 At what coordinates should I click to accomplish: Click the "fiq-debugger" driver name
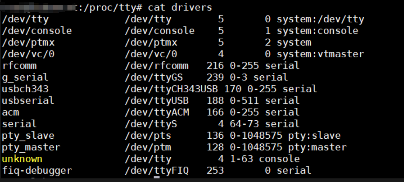pyautogui.click(x=37, y=170)
